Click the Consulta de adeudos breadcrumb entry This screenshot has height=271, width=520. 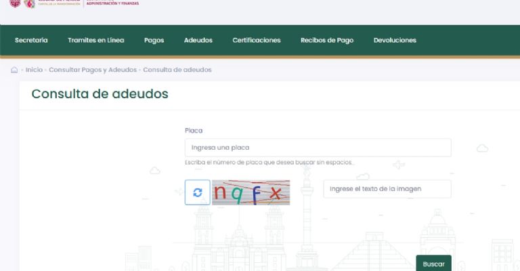[177, 70]
